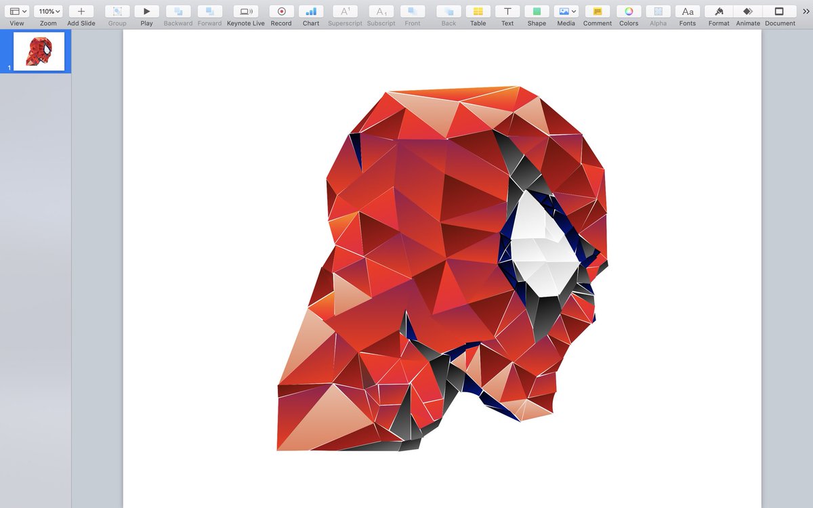Click the Backward arrange icon
Image resolution: width=813 pixels, height=508 pixels.
click(x=178, y=12)
